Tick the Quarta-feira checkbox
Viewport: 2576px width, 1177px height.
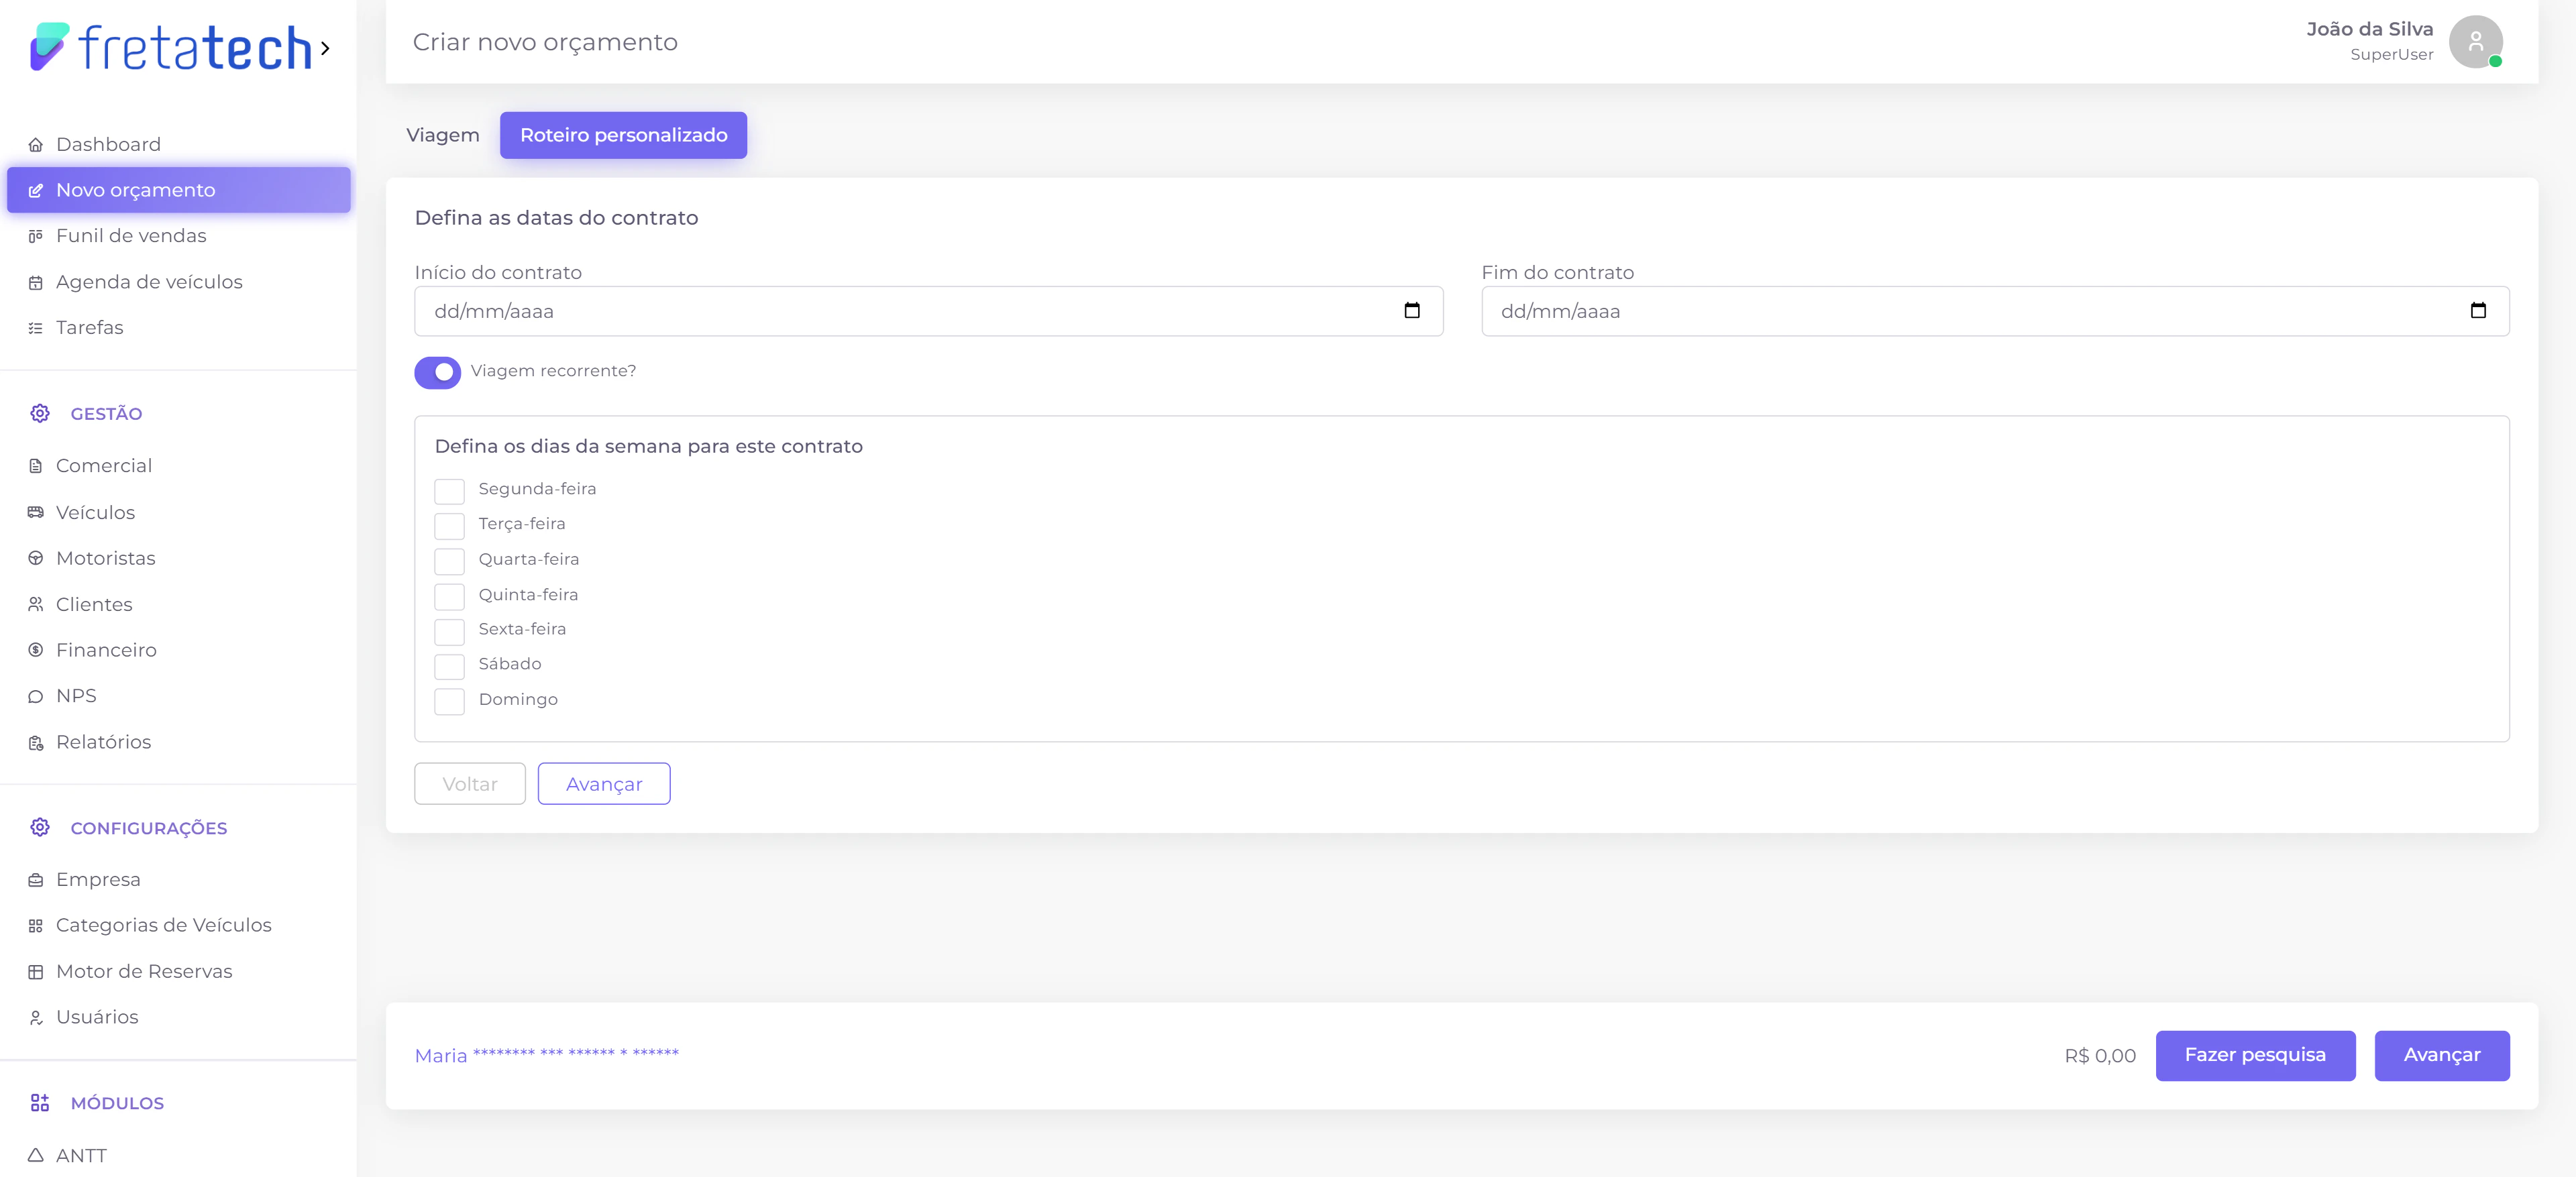point(449,561)
